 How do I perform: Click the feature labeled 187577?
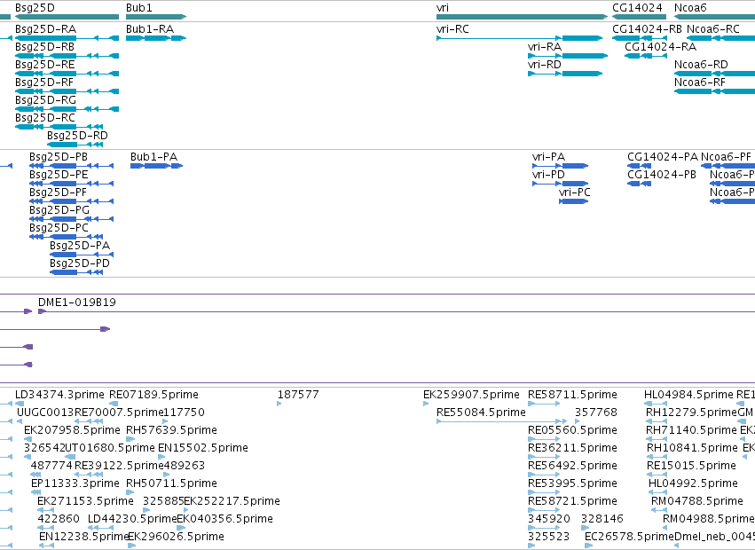click(297, 395)
